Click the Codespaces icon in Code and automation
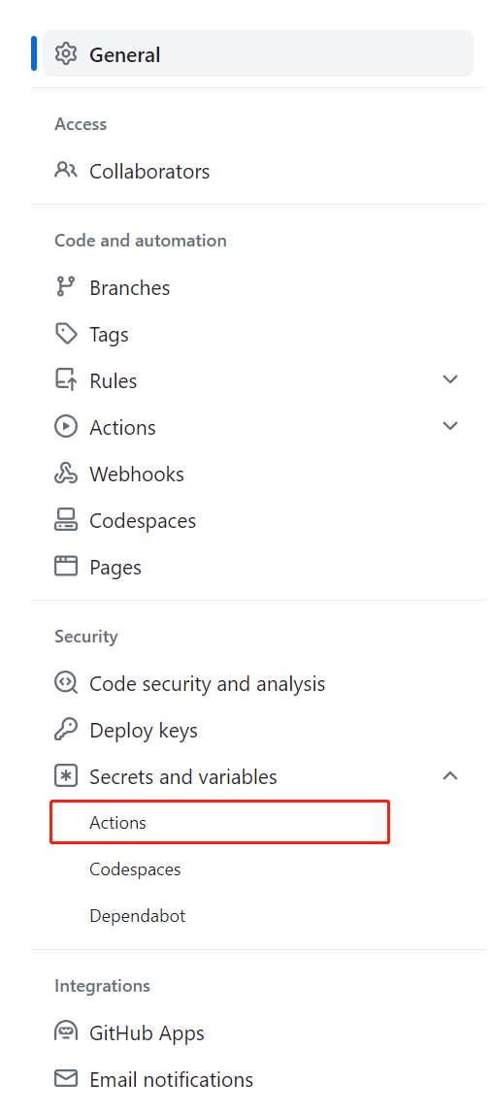492x1114 pixels. 65,521
